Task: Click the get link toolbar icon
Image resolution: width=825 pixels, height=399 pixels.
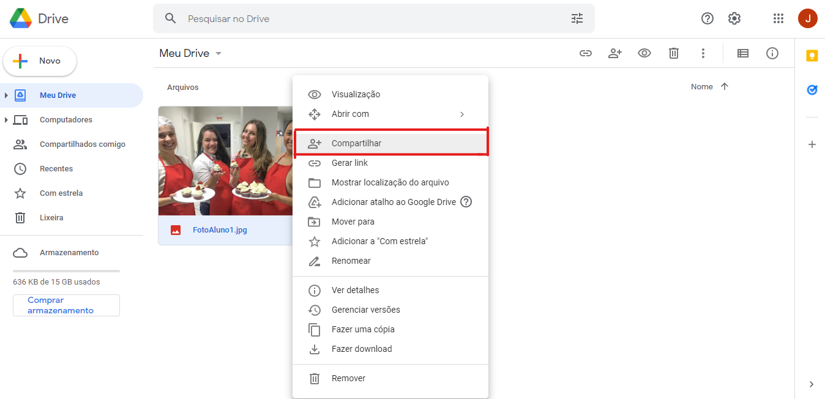Action: click(586, 53)
